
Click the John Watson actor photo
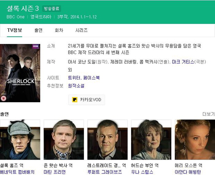(64, 140)
